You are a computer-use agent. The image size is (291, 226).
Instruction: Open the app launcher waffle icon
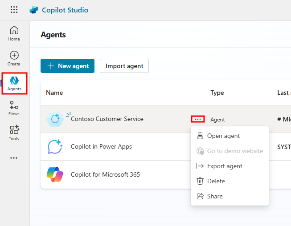(14, 10)
